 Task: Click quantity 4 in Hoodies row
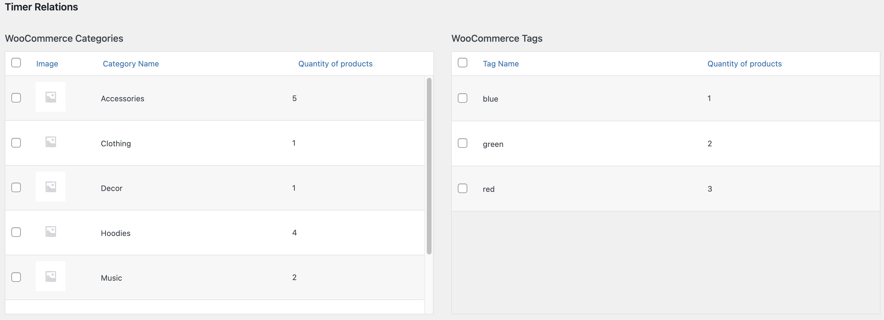(295, 232)
